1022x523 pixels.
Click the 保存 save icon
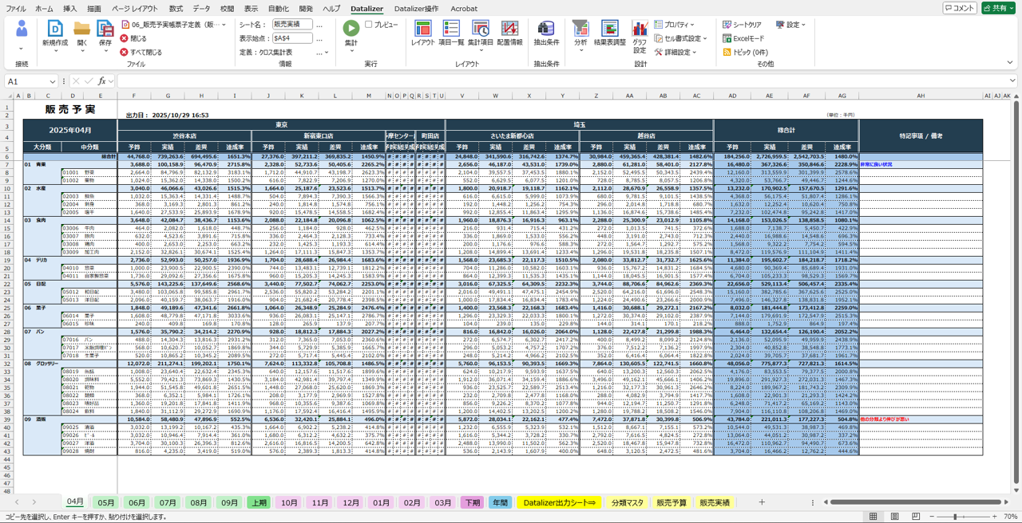click(x=105, y=29)
